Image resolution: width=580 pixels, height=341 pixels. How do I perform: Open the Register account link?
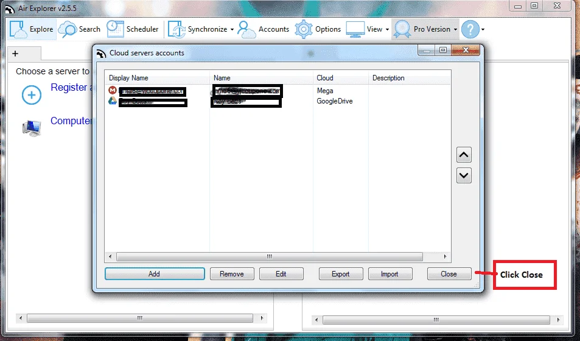pyautogui.click(x=71, y=87)
